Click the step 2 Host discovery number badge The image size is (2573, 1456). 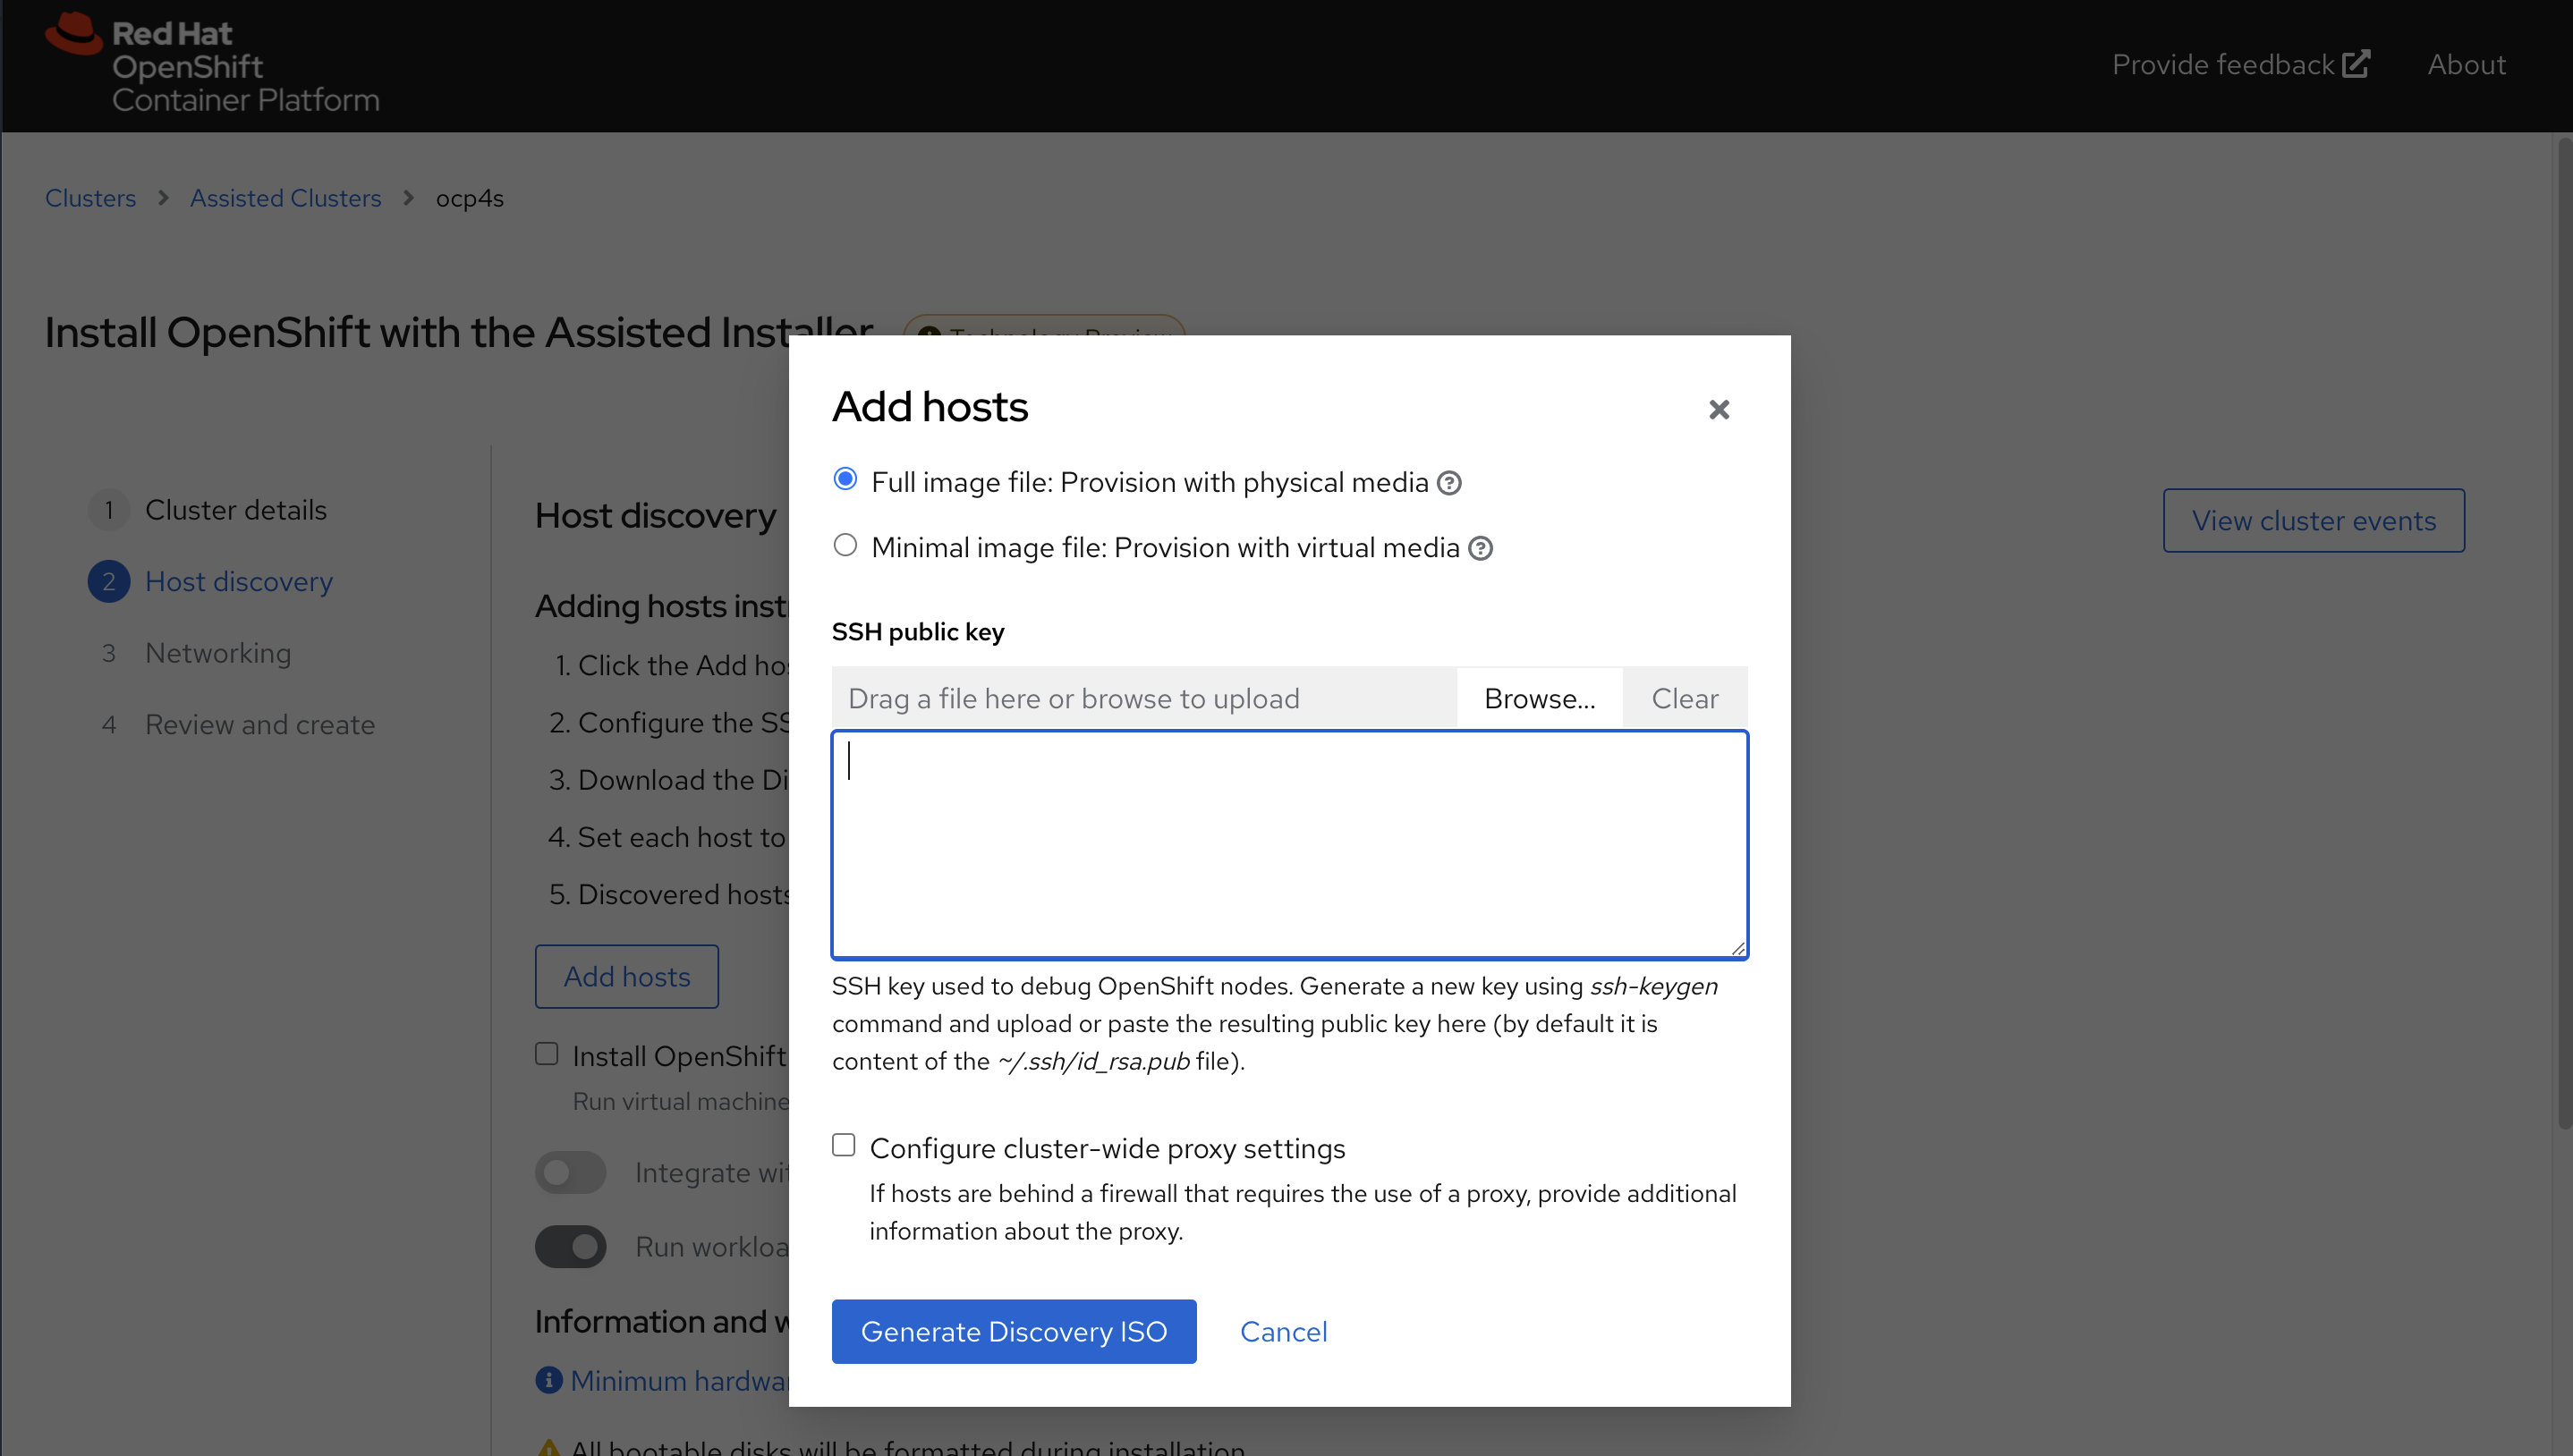(x=108, y=582)
